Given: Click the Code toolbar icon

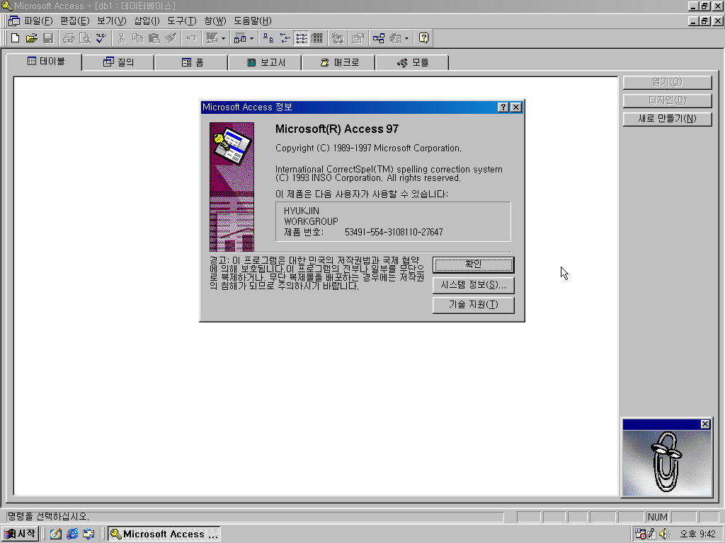Looking at the screenshot, I should pos(338,38).
